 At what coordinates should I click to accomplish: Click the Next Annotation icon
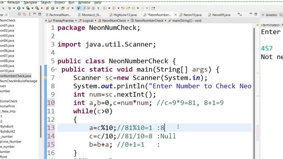coord(105,8)
